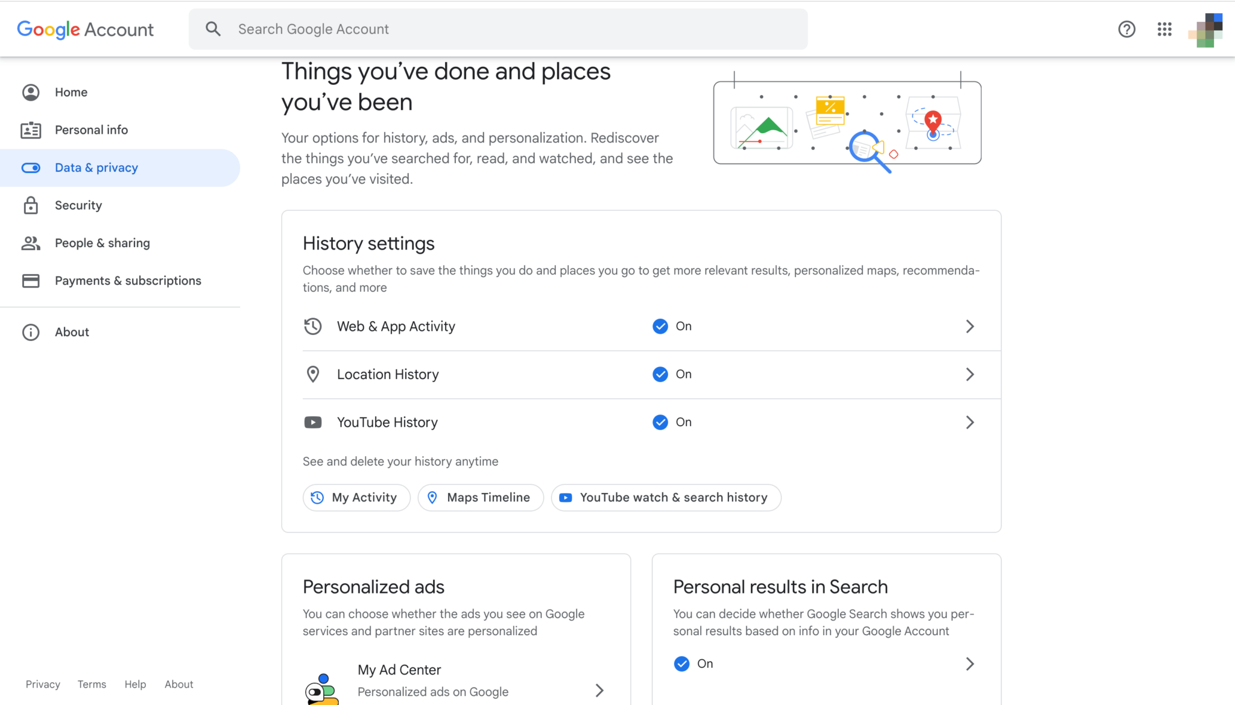Expand Location History chevron
Viewport: 1235px width, 705px height.
click(970, 374)
